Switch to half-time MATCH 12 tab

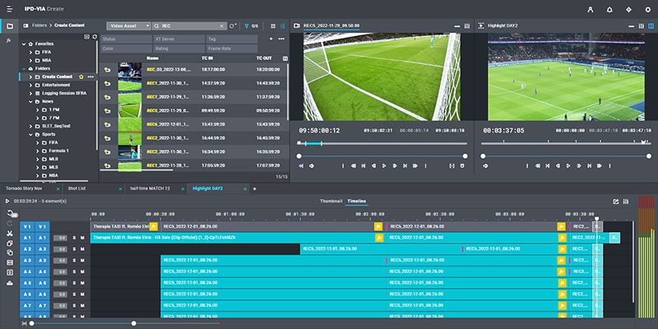(150, 188)
